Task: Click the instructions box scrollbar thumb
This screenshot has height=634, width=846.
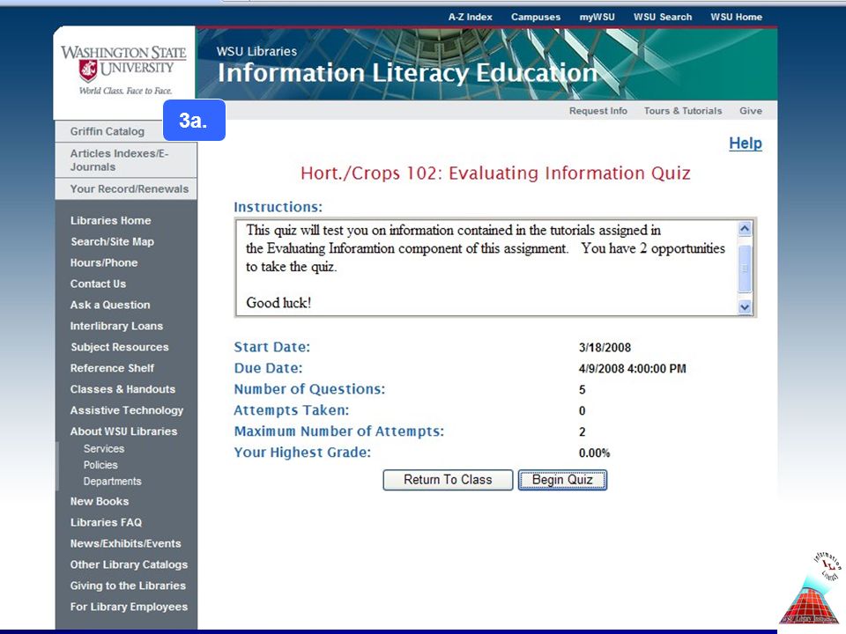Action: pyautogui.click(x=745, y=268)
